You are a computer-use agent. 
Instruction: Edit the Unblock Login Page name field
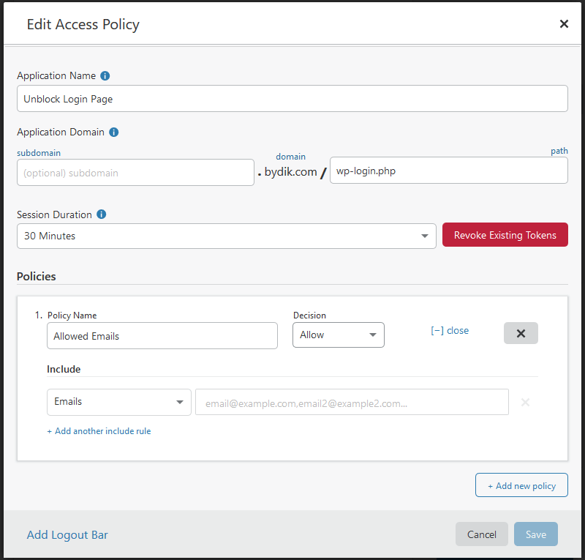click(x=292, y=98)
